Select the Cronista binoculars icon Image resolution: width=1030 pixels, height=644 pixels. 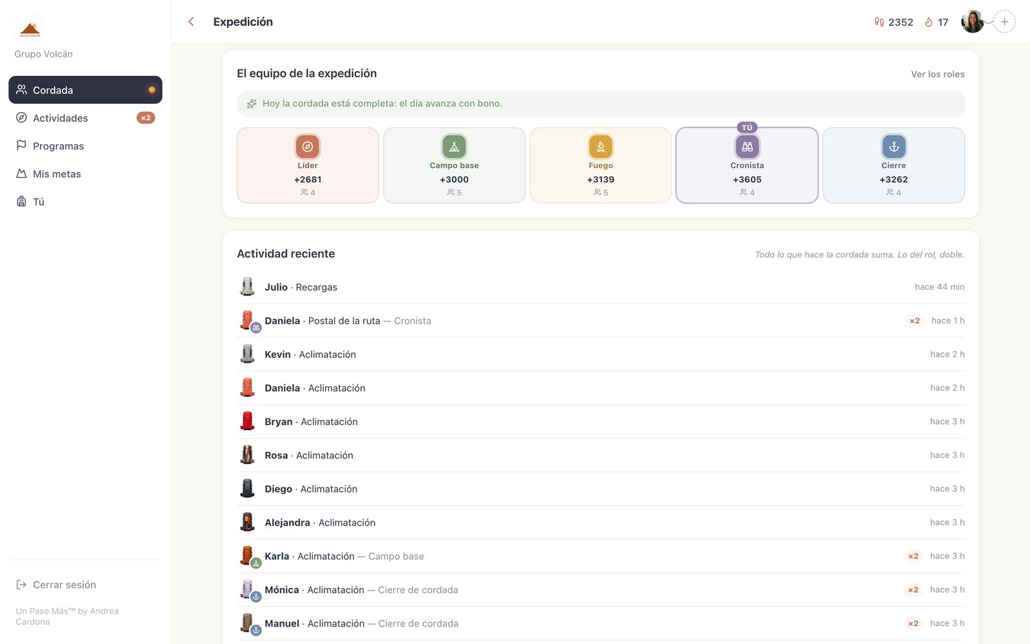[747, 147]
